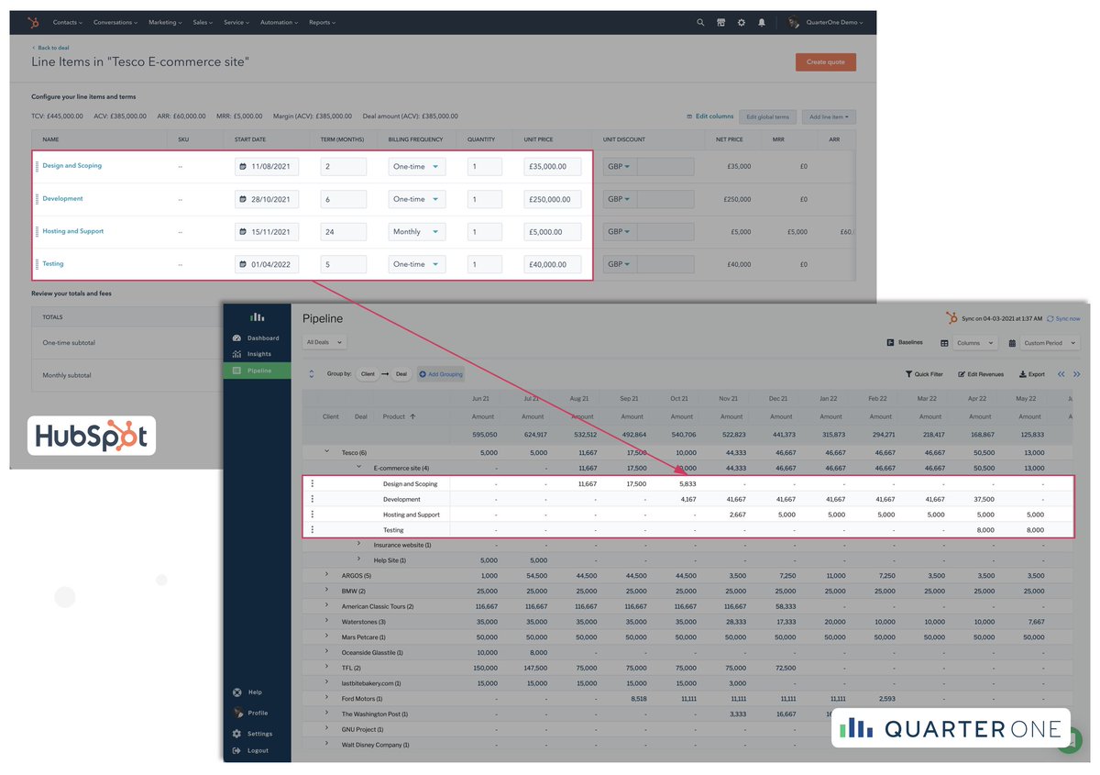Open the Testing line item link
This screenshot has height=775, width=1100.
[x=53, y=264]
